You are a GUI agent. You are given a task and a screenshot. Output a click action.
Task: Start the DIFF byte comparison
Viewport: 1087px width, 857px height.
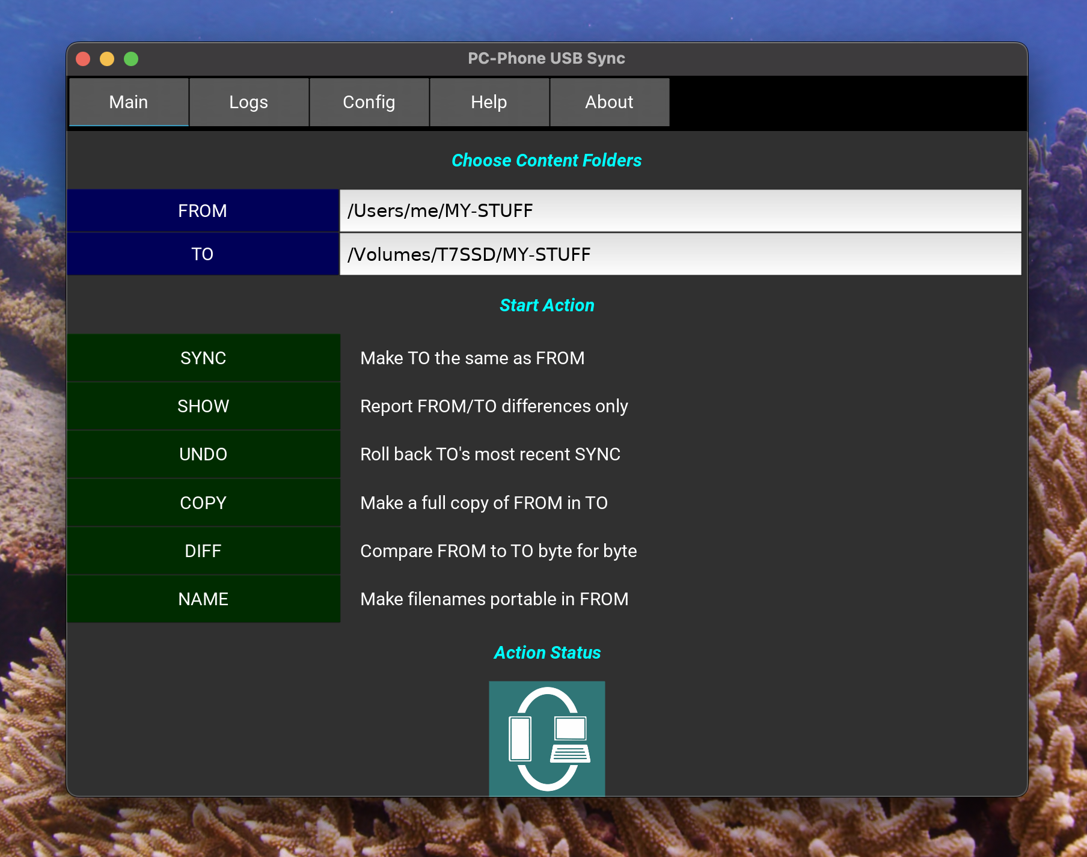[203, 551]
